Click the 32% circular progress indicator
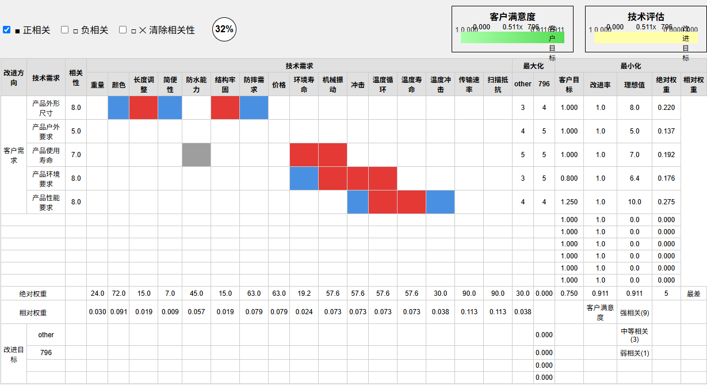 tap(224, 29)
